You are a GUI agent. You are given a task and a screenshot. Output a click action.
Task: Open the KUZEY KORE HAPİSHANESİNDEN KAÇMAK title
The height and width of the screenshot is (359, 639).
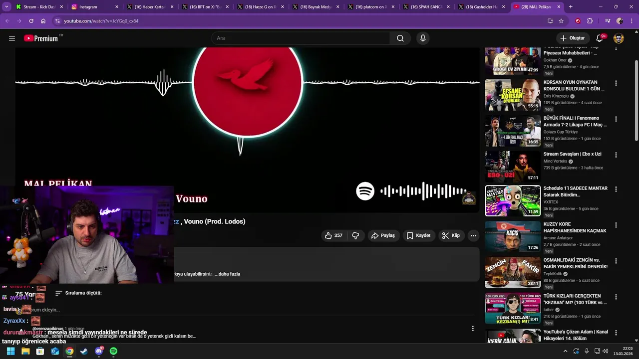coord(575,227)
